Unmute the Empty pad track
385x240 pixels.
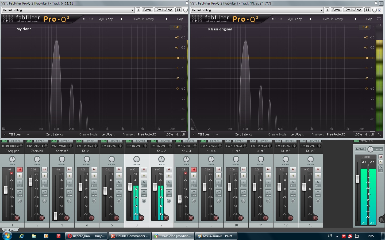tap(20, 170)
